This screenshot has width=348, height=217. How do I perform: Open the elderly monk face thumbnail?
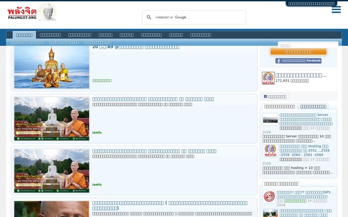[52, 209]
